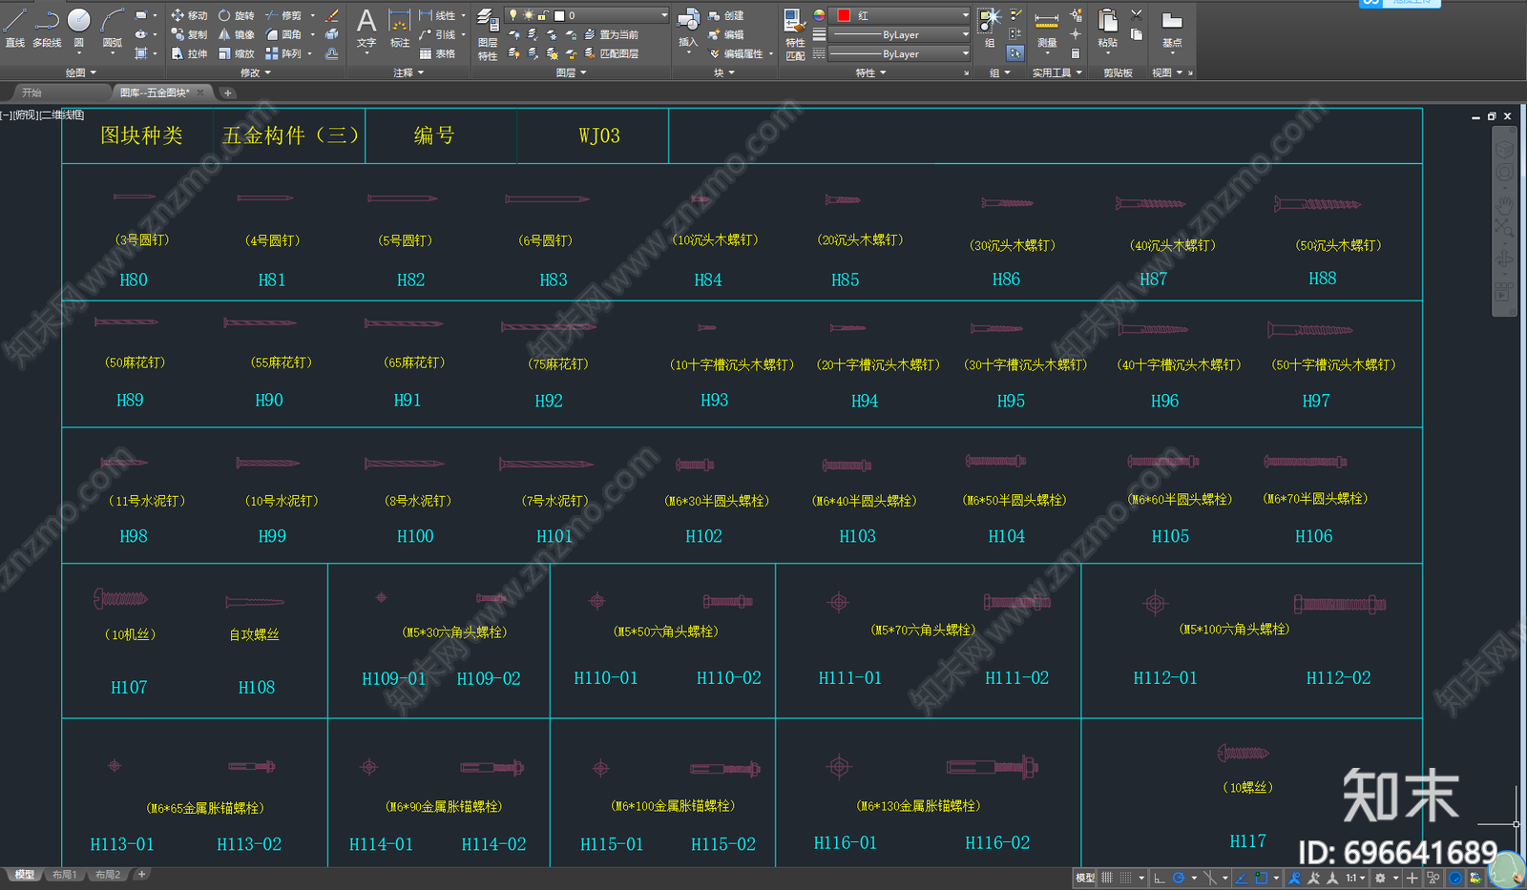This screenshot has height=890, width=1527.
Task: Expand the 注释 panel
Action: (408, 72)
